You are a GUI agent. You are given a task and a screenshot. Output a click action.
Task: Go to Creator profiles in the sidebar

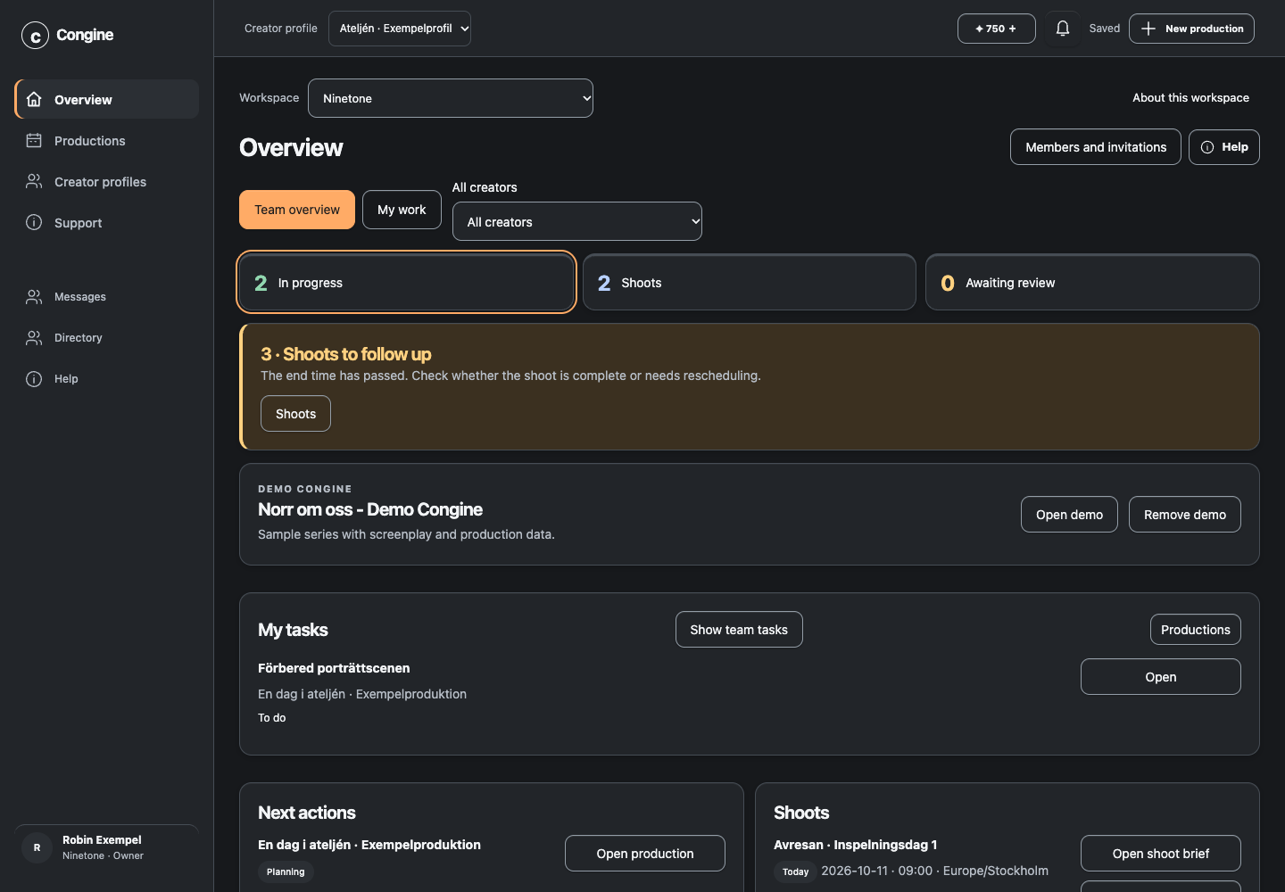(x=107, y=181)
